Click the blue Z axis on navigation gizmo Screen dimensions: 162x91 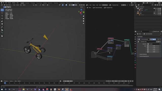click(81, 10)
